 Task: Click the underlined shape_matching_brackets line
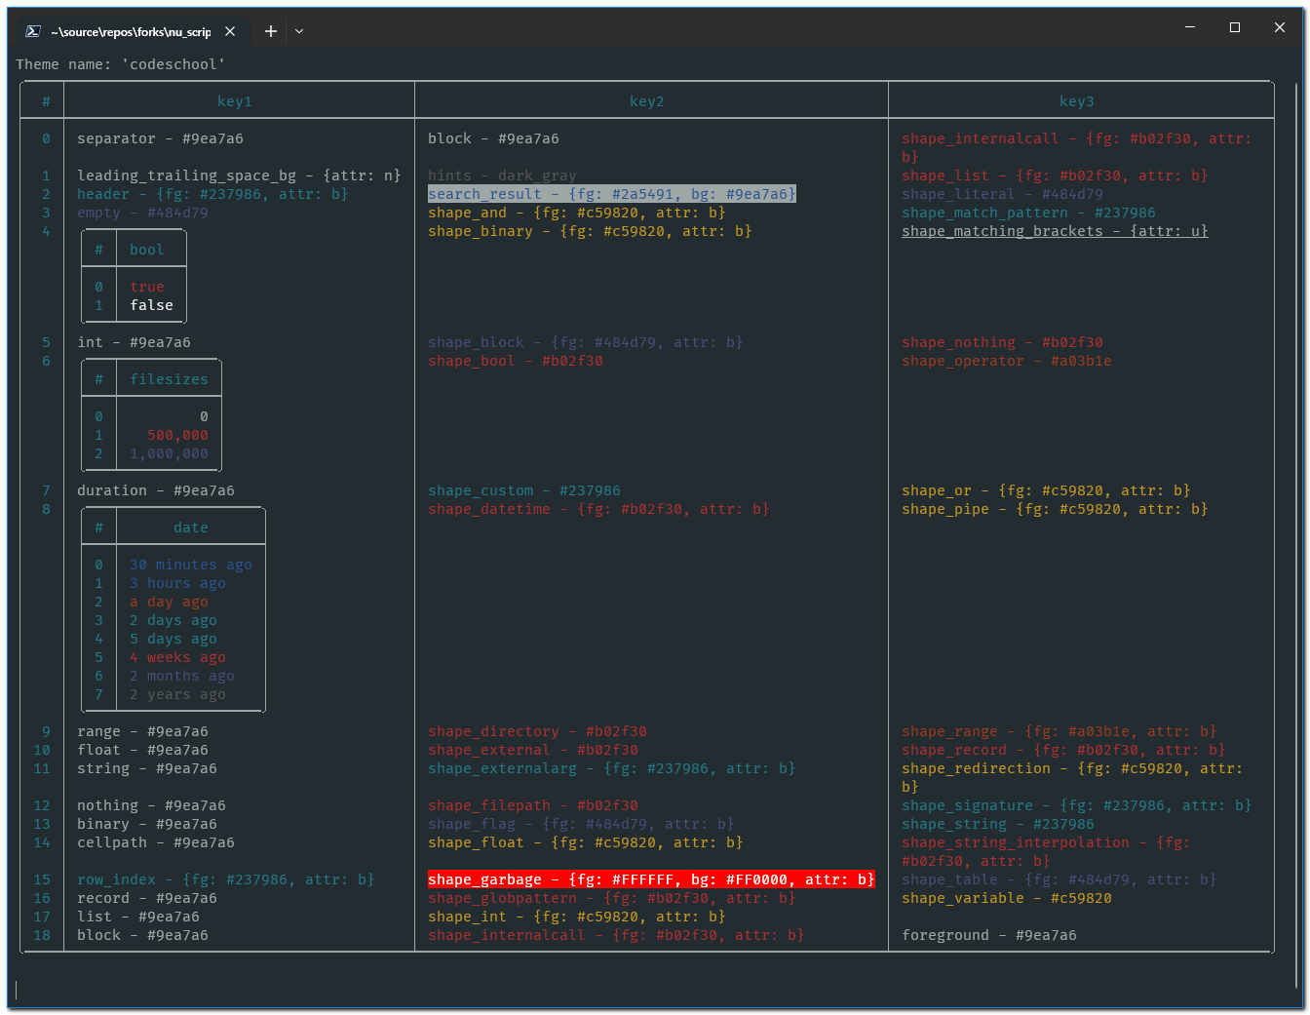(x=1056, y=231)
